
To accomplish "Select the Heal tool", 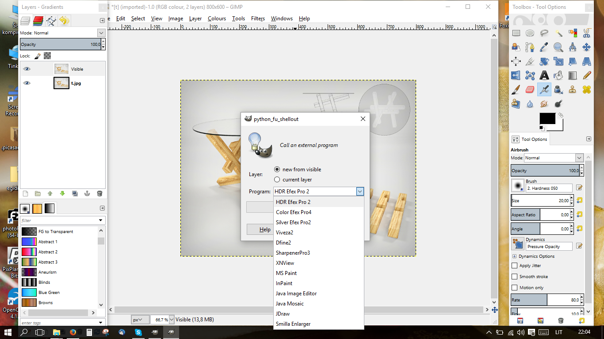I will (x=587, y=90).
